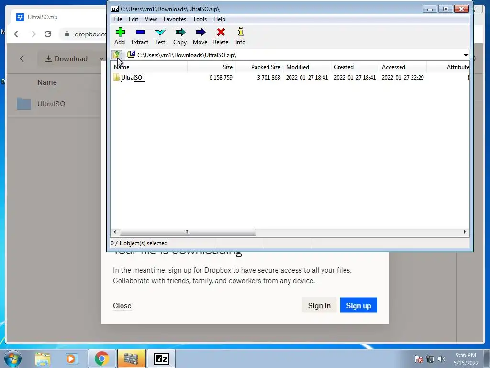Image resolution: width=490 pixels, height=368 pixels.
Task: Click the Chrome back arrow
Action: click(x=17, y=34)
